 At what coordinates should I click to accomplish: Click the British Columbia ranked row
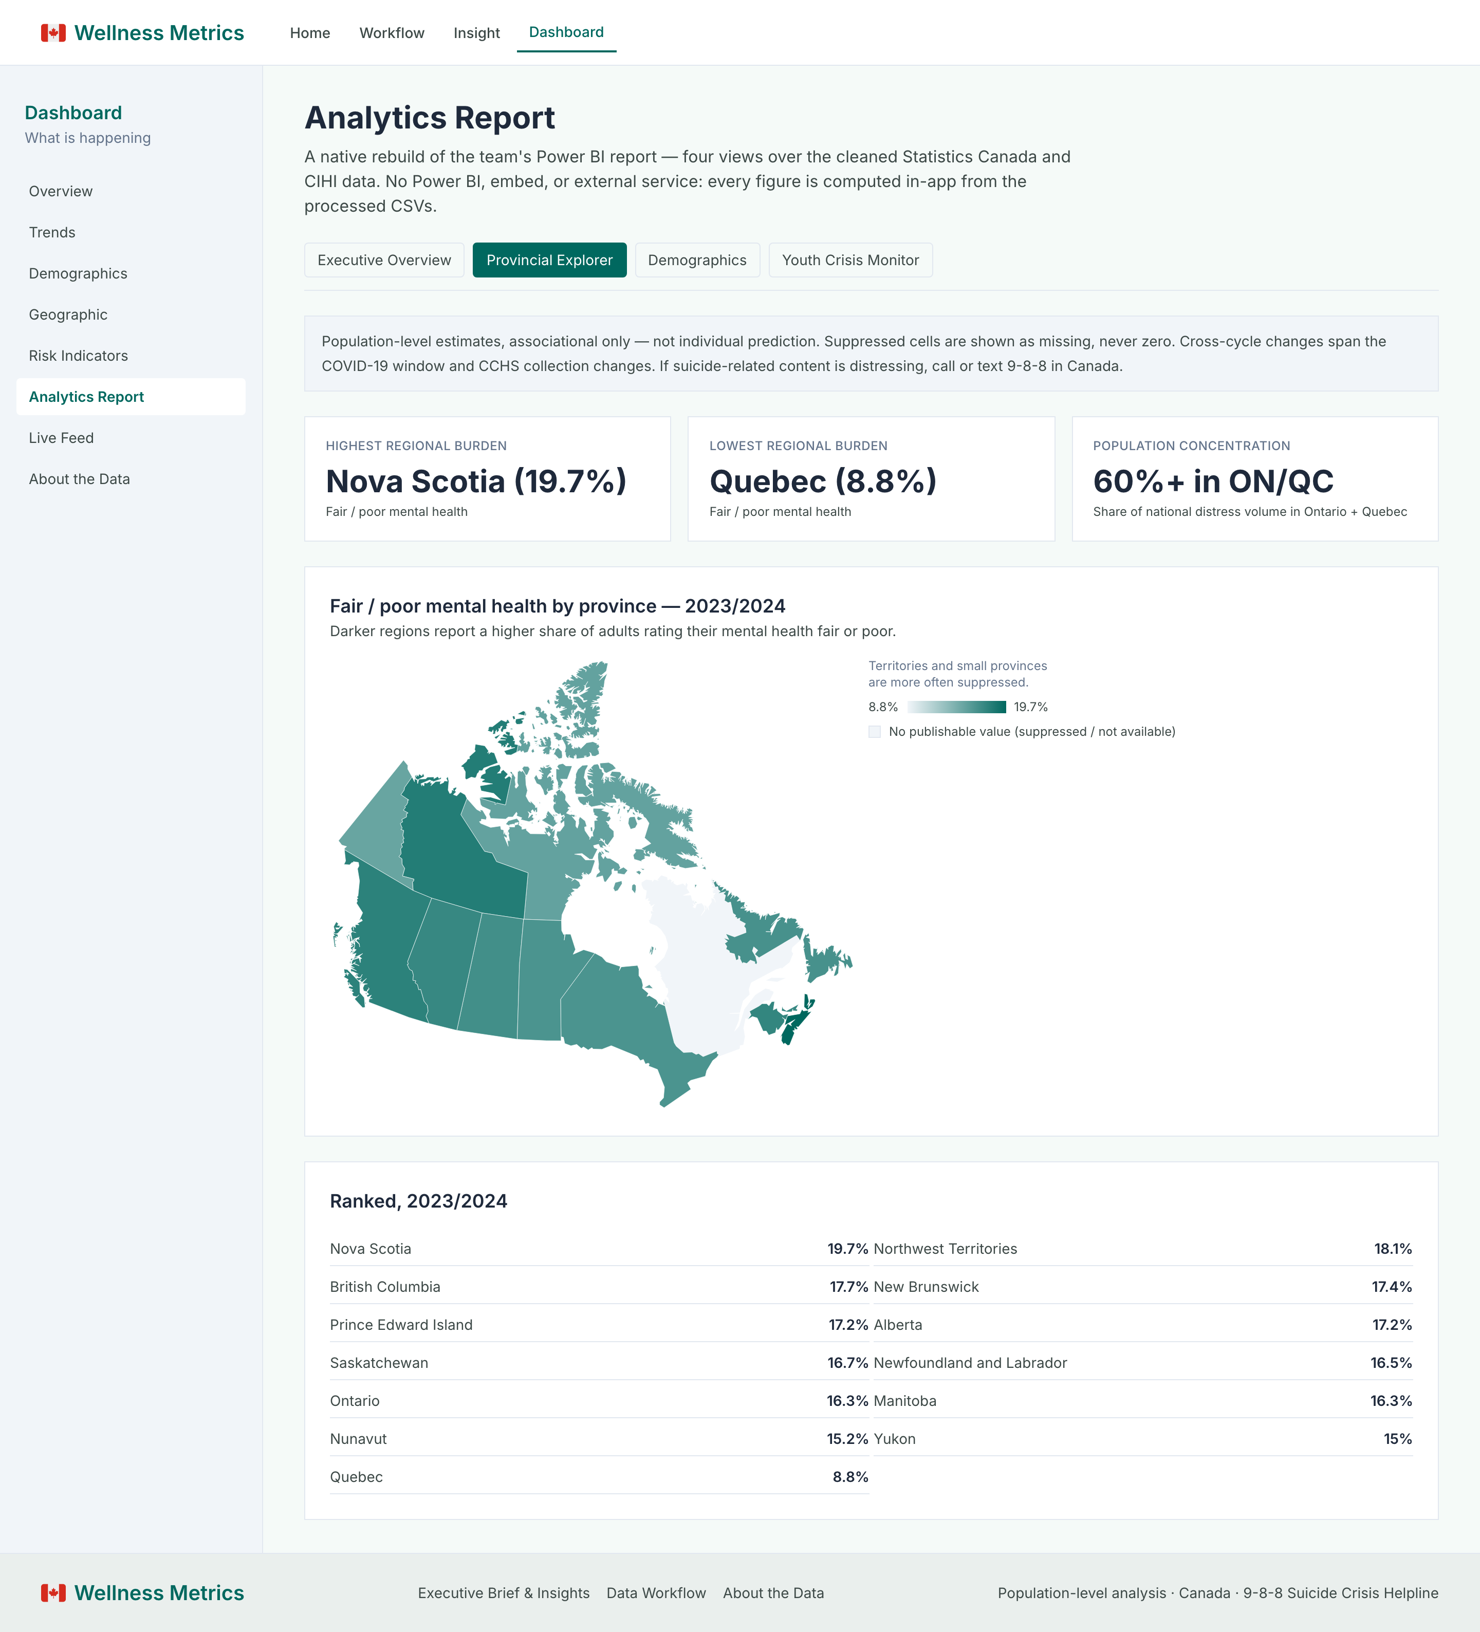(599, 1286)
